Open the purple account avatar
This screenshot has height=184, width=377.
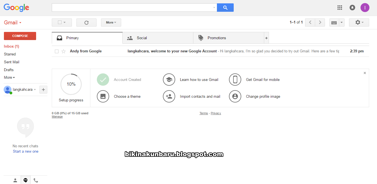(365, 8)
